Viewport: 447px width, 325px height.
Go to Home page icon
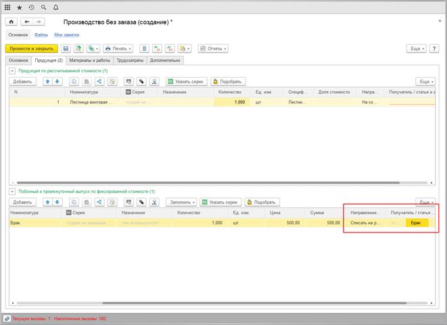pos(11,22)
